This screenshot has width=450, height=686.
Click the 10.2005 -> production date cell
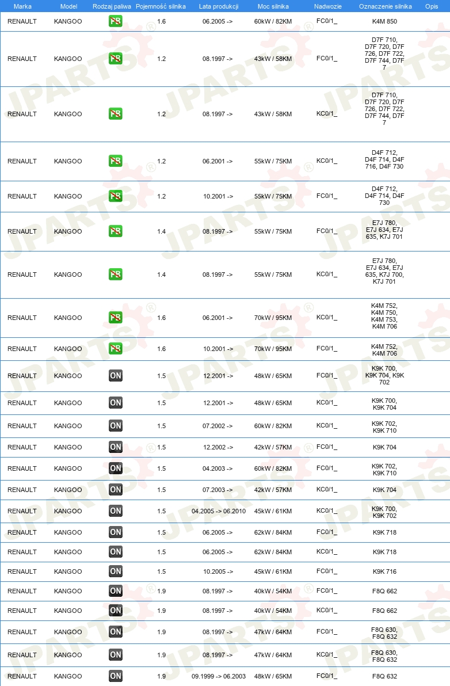218,572
